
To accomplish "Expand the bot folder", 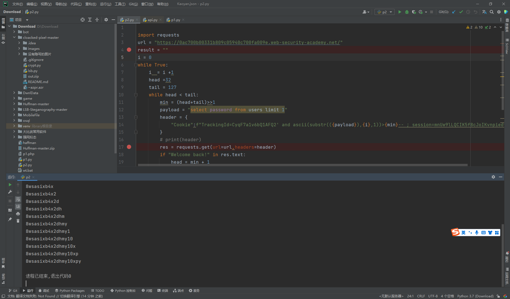I will pyautogui.click(x=14, y=32).
